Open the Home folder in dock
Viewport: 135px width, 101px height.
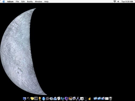pos(95,98)
